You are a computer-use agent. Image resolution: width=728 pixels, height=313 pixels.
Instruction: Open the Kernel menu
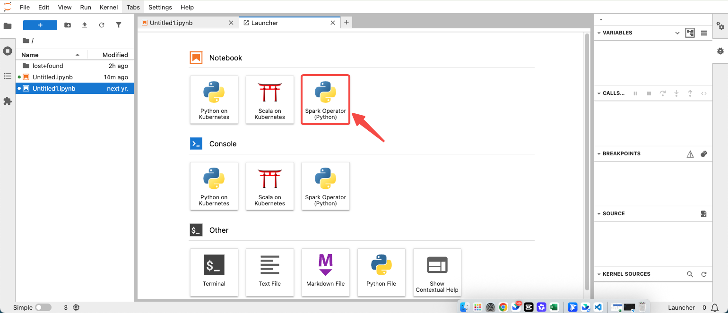click(109, 7)
